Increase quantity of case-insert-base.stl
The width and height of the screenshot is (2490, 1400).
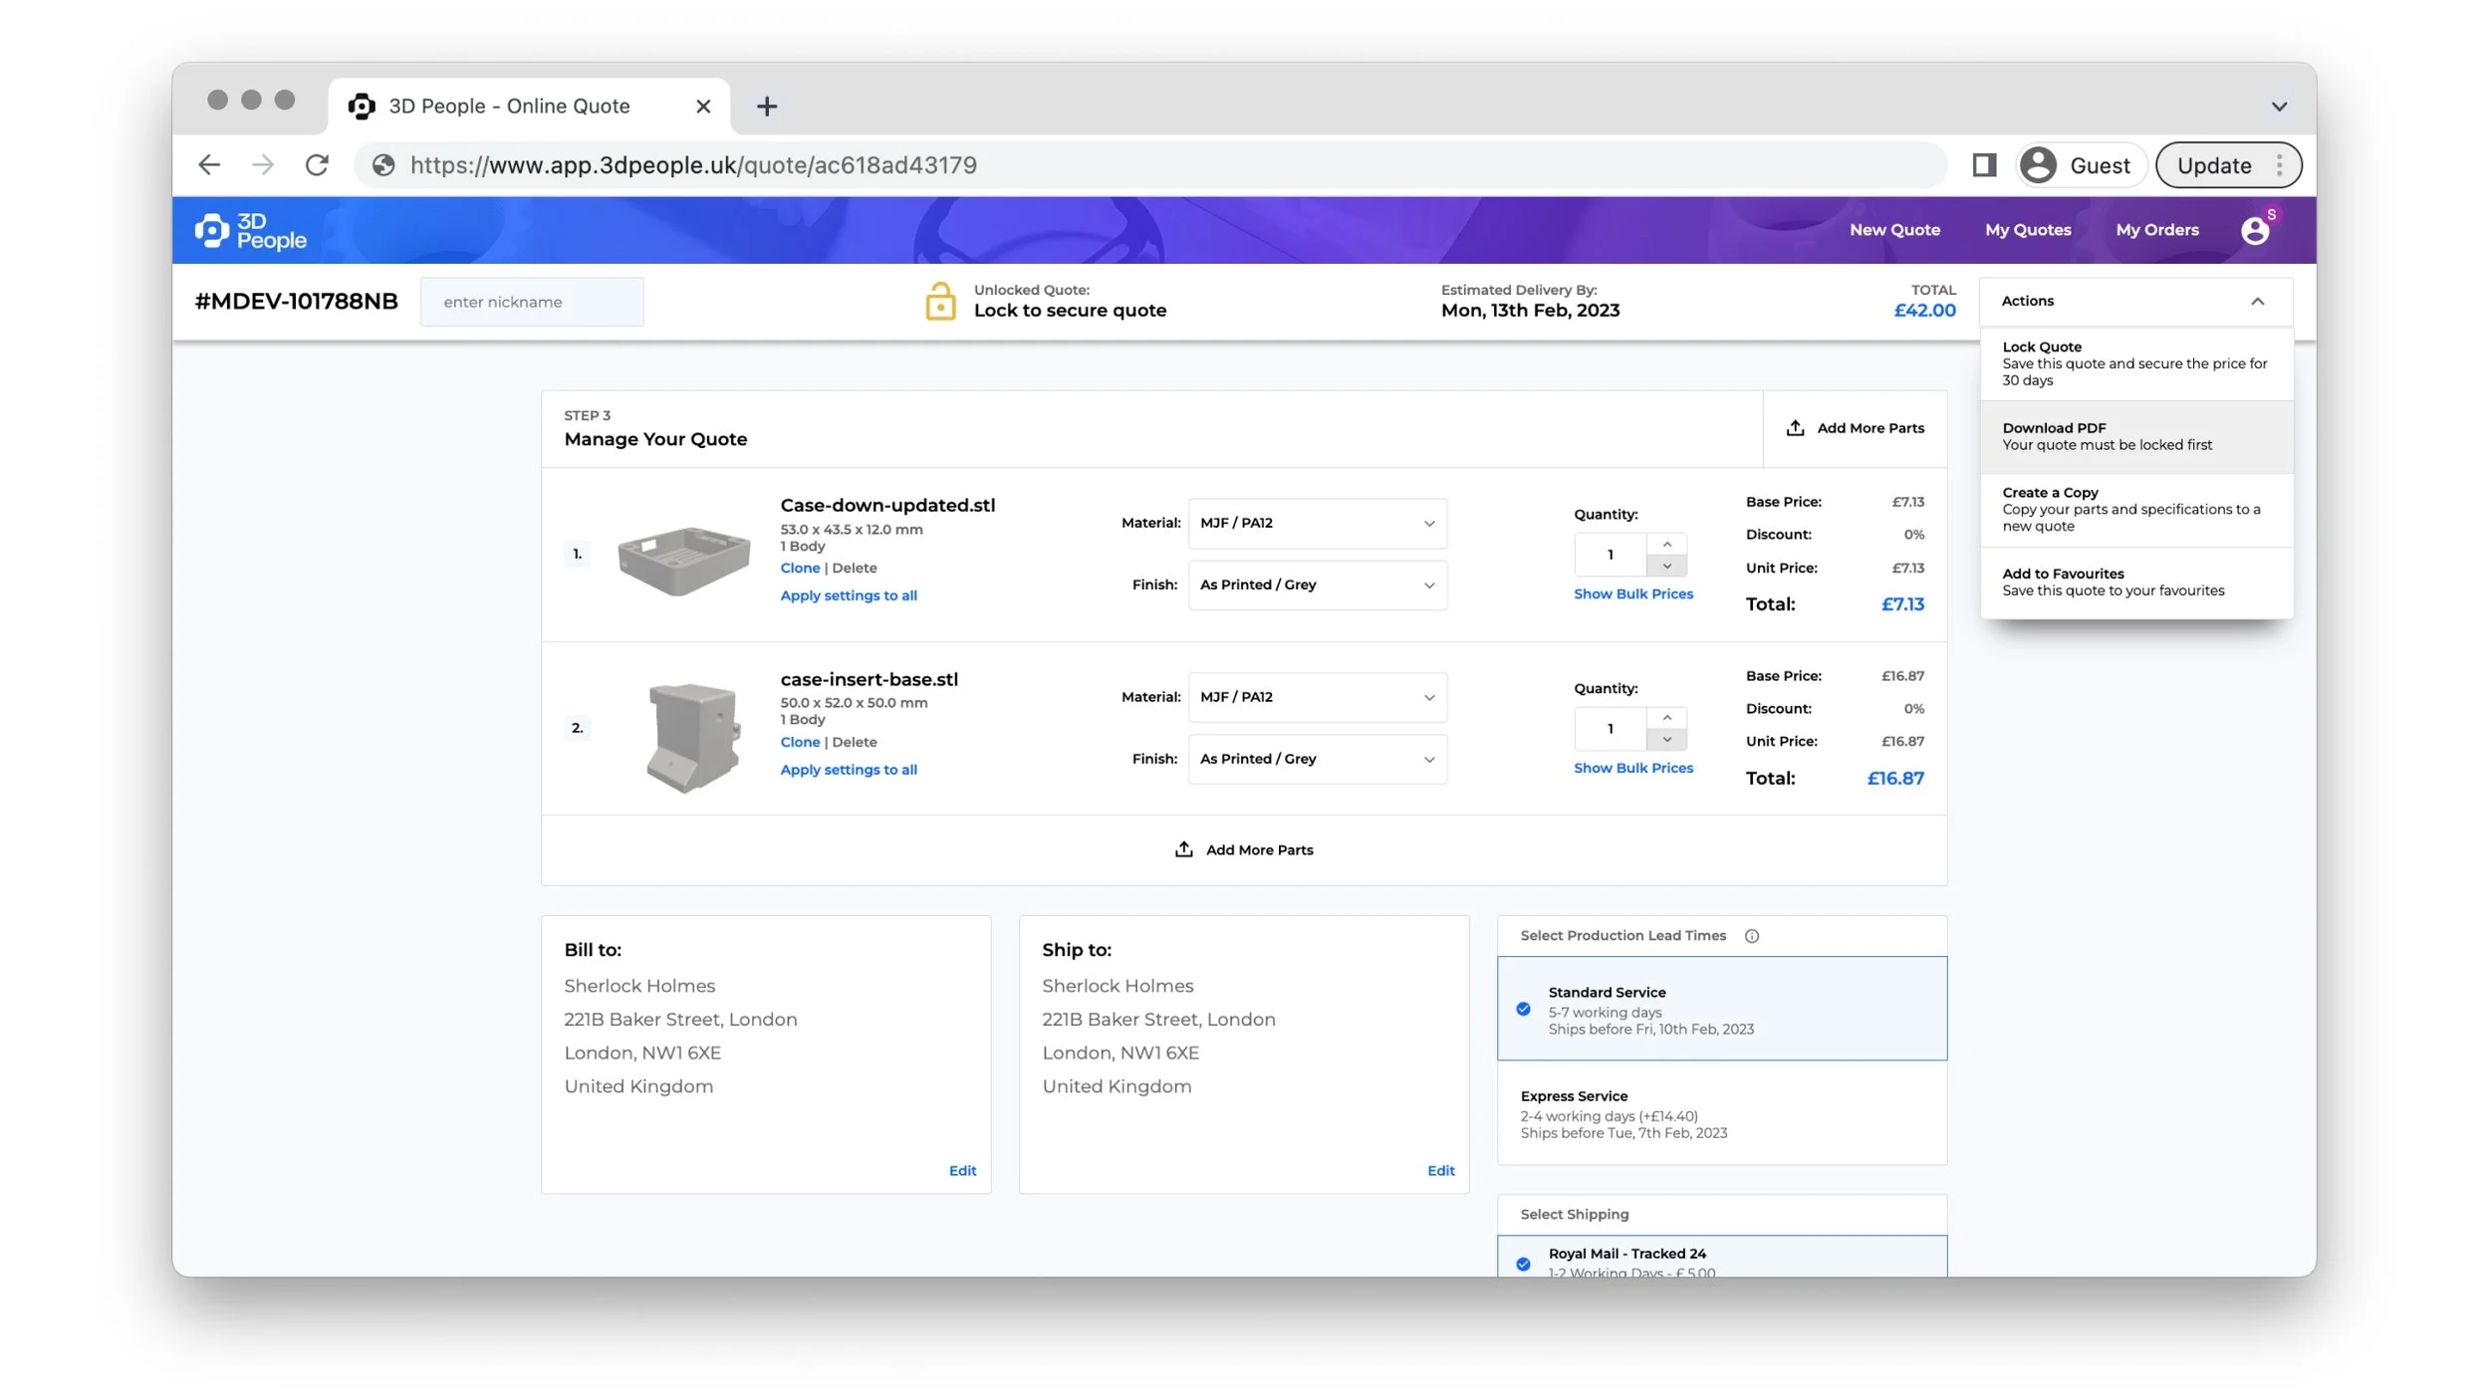click(x=1666, y=717)
